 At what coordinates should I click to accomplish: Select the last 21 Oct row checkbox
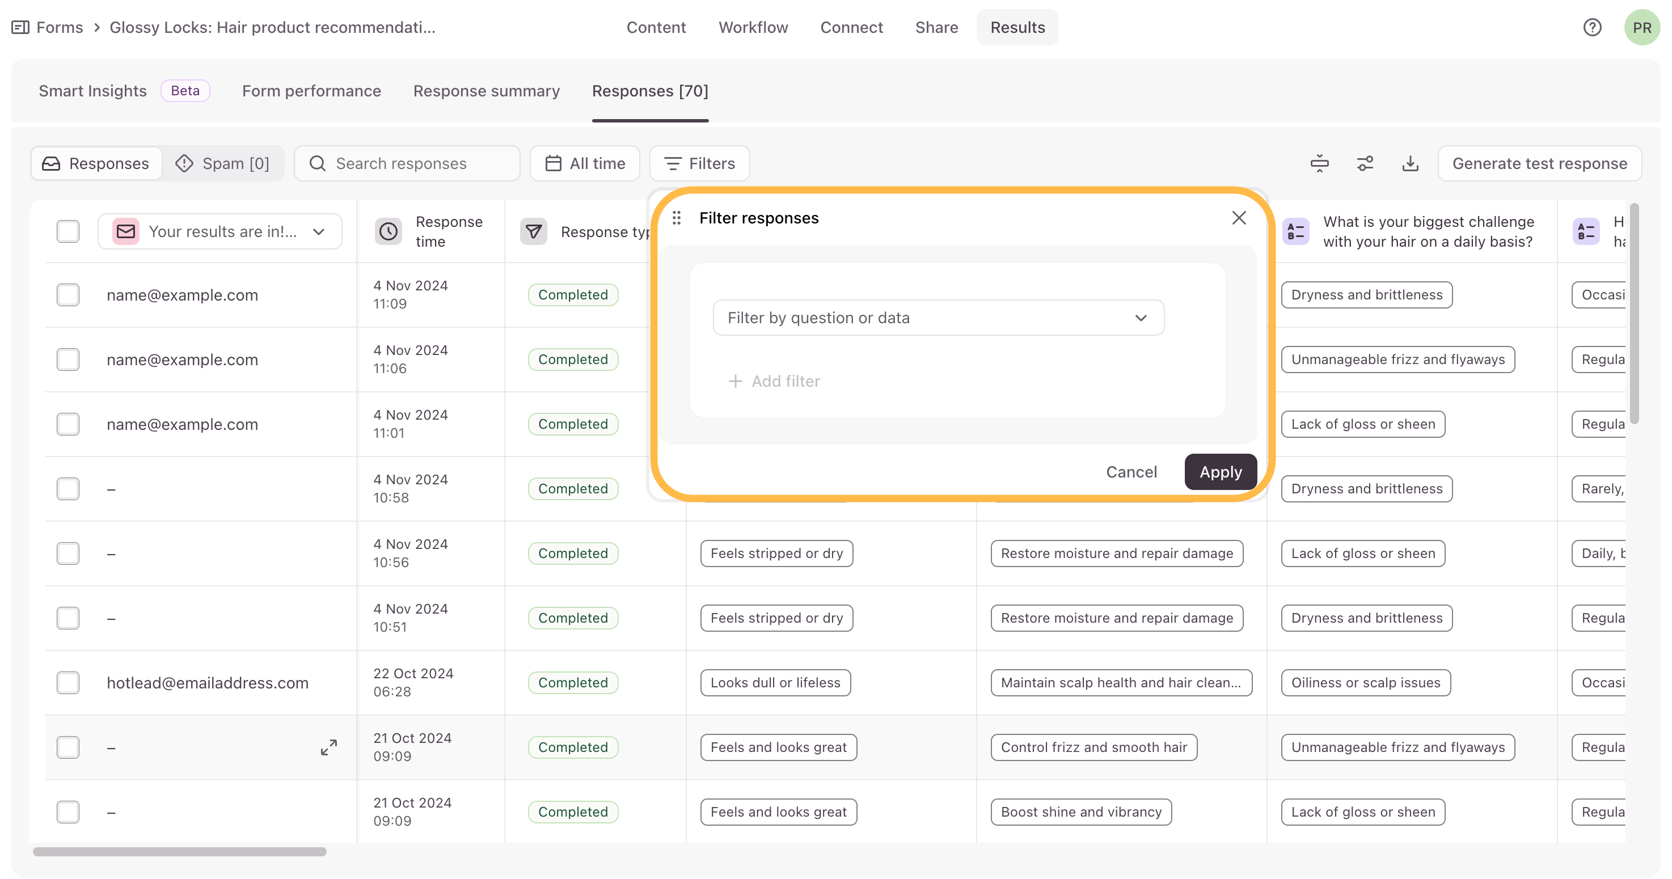tap(67, 812)
